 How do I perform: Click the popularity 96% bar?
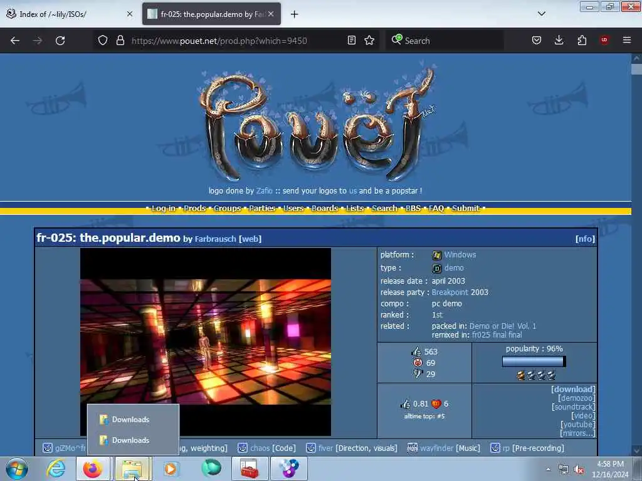click(x=534, y=361)
